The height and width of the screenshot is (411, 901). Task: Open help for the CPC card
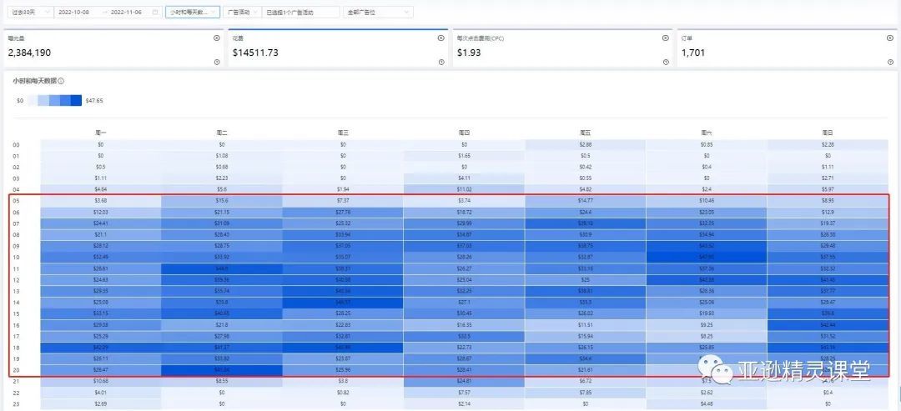pos(666,62)
